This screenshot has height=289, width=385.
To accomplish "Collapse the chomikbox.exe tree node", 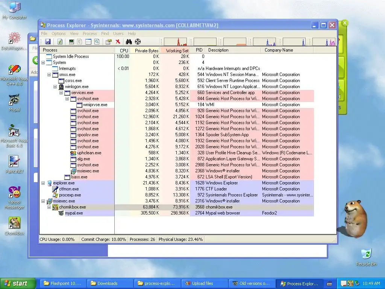I will [49, 207].
